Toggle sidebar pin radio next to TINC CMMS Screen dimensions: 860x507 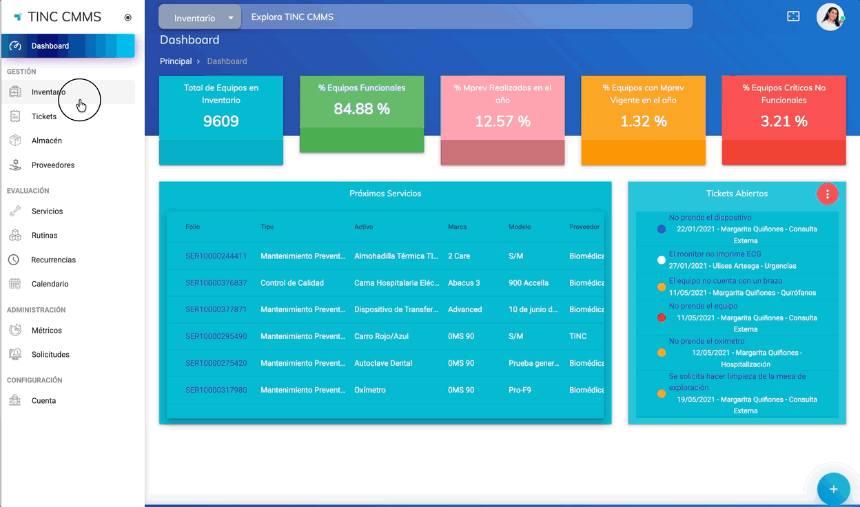(127, 18)
